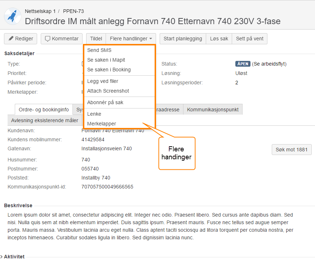Select the Ordre- og bookinginfo tab
The width and height of the screenshot is (315, 262).
(43, 110)
